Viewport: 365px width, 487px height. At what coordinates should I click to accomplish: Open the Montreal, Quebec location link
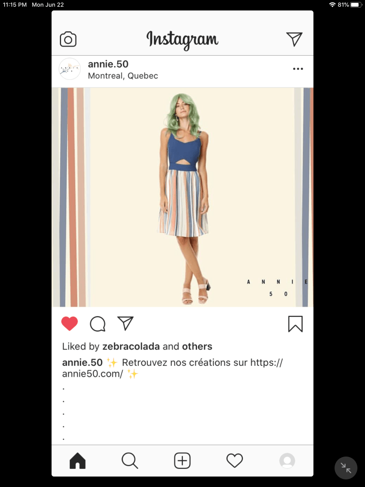pyautogui.click(x=123, y=76)
